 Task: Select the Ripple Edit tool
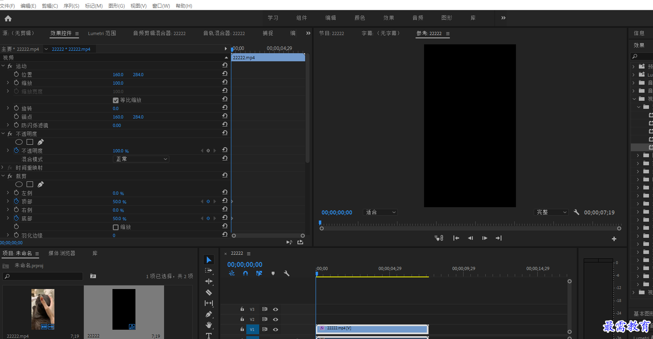[209, 281]
